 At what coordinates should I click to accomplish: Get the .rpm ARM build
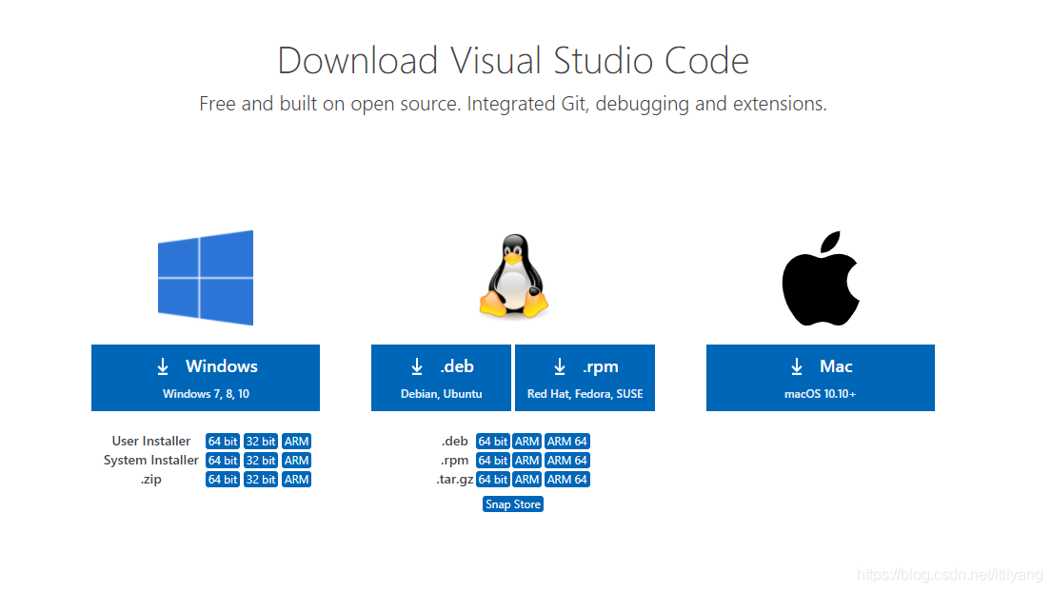point(526,460)
